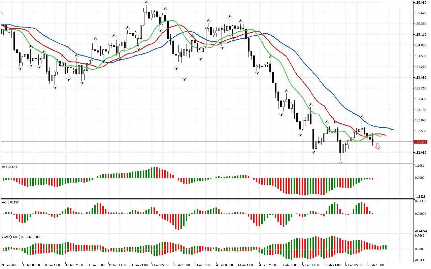
Task: Click the 5 Feb 13:00 time label
Action: 310,265
